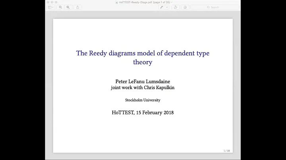Click 'HoTTEST, 15 February 2018' text

143,112
